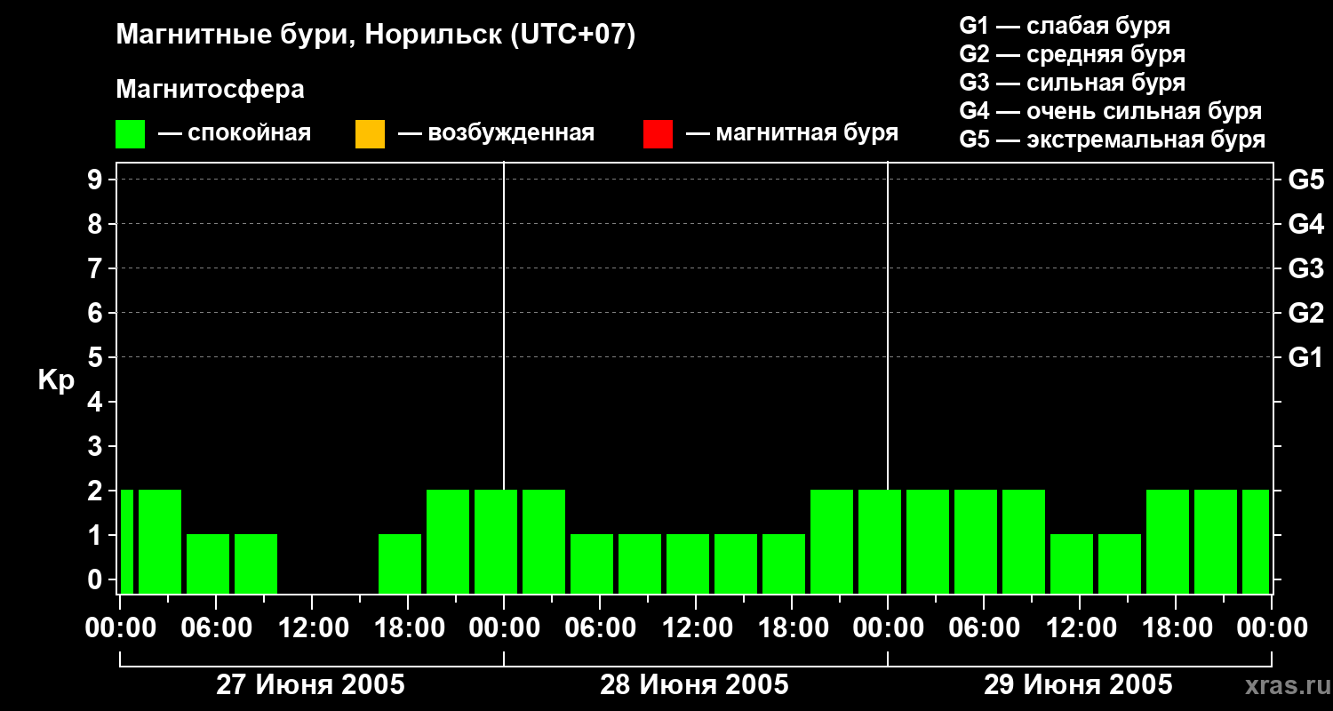1333x711 pixels.
Task: Click the 06:00 time label for 28 Июня
Action: 600,628
